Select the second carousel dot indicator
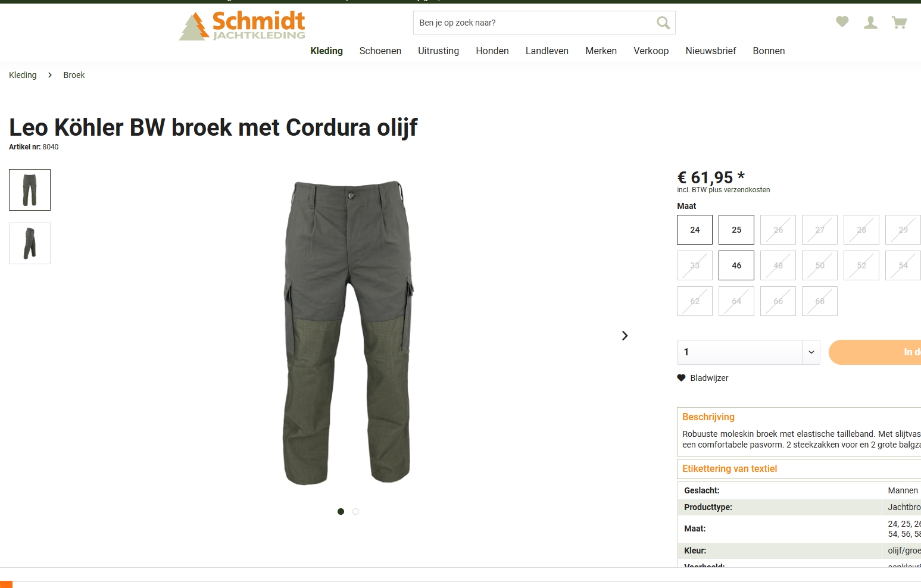The height and width of the screenshot is (588, 921). click(355, 512)
